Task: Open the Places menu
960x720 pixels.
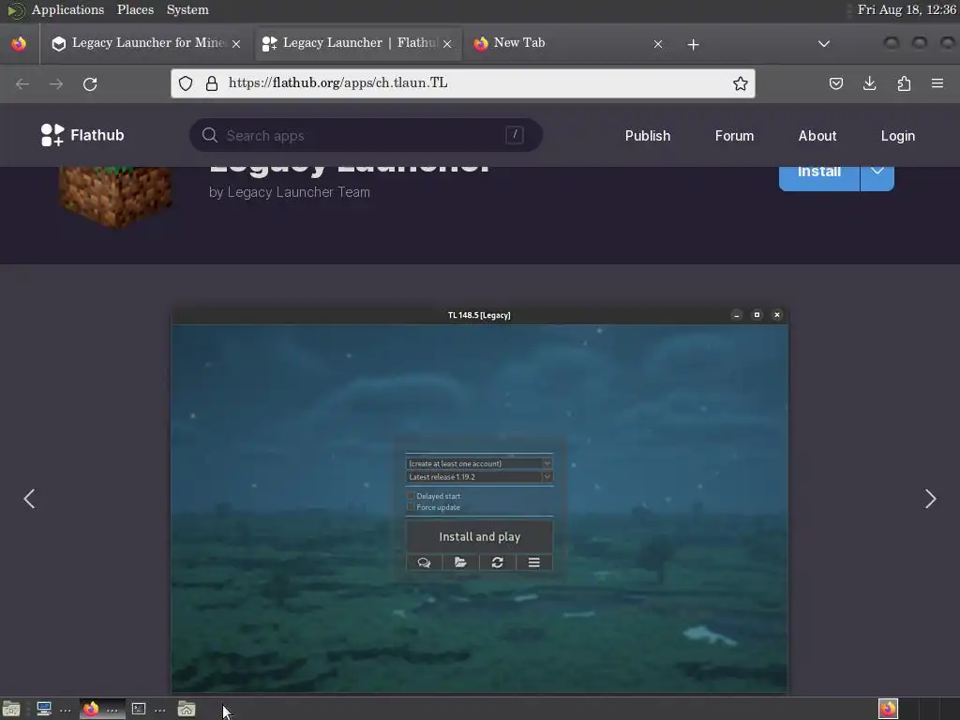Action: (x=135, y=9)
